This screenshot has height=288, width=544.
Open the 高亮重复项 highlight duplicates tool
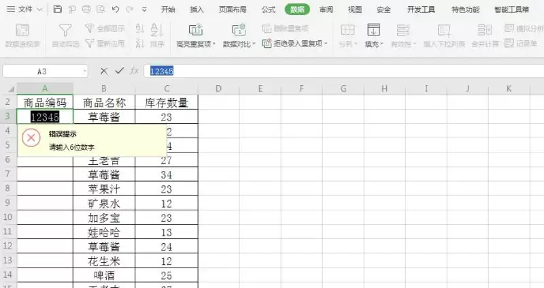point(196,36)
